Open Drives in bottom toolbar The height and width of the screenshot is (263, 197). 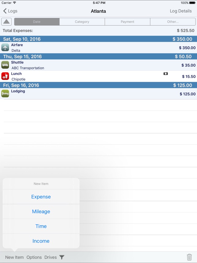(x=51, y=257)
